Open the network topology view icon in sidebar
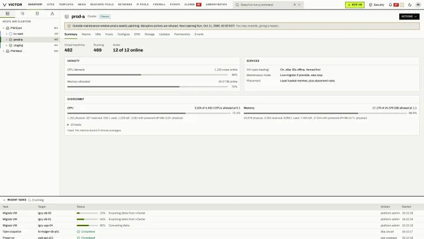Viewport: 424px width, 239px height. point(52,14)
